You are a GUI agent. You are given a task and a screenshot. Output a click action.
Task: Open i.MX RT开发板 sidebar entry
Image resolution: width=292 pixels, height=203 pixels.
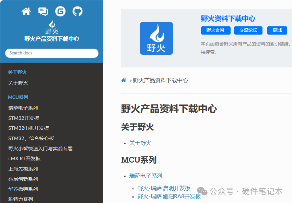[x=24, y=158]
